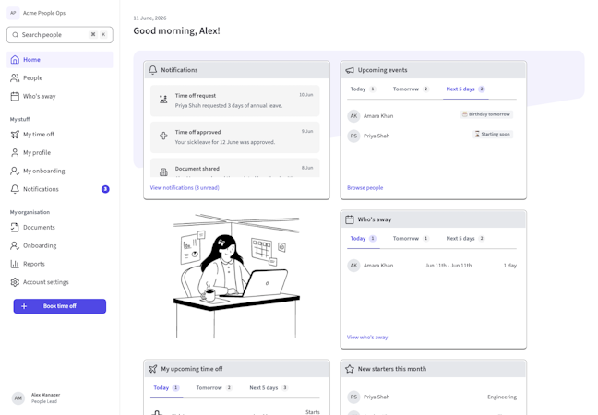Image resolution: width=598 pixels, height=415 pixels.
Task: Show Next 5 days in Who's away
Action: click(x=465, y=239)
